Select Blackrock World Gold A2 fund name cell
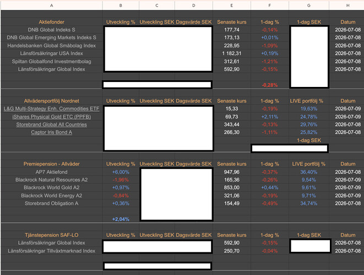This screenshot has width=364, height=275. 52,188
